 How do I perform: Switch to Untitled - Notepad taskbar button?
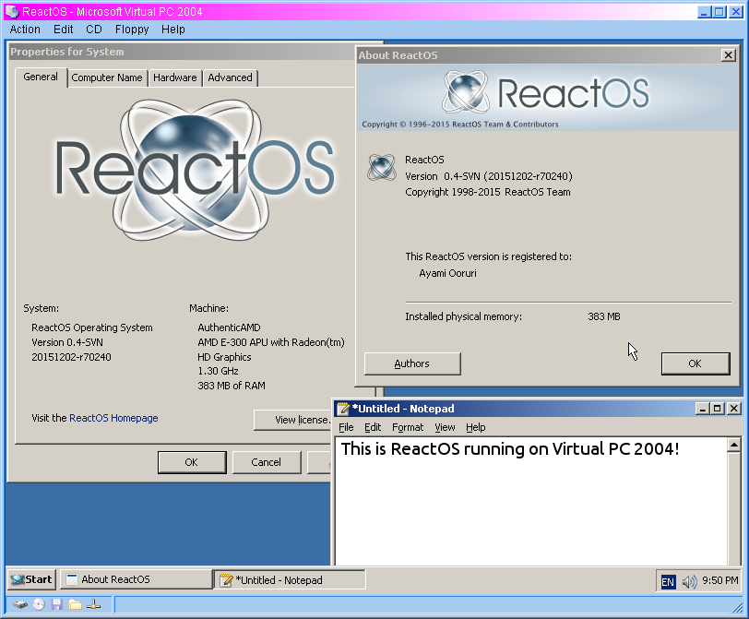coord(290,580)
